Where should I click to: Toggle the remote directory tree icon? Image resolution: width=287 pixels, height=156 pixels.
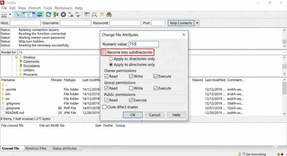(x=32, y=14)
